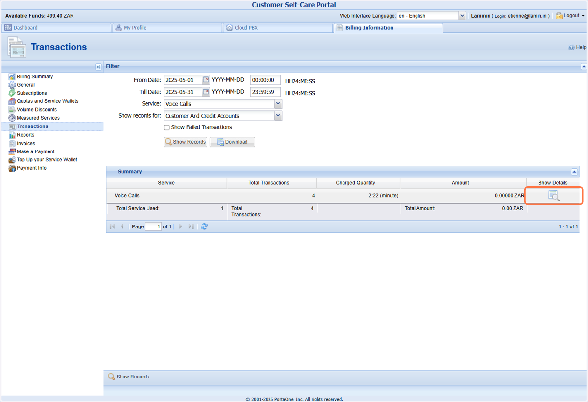Open the Logout menu
The height and width of the screenshot is (402, 588).
570,16
